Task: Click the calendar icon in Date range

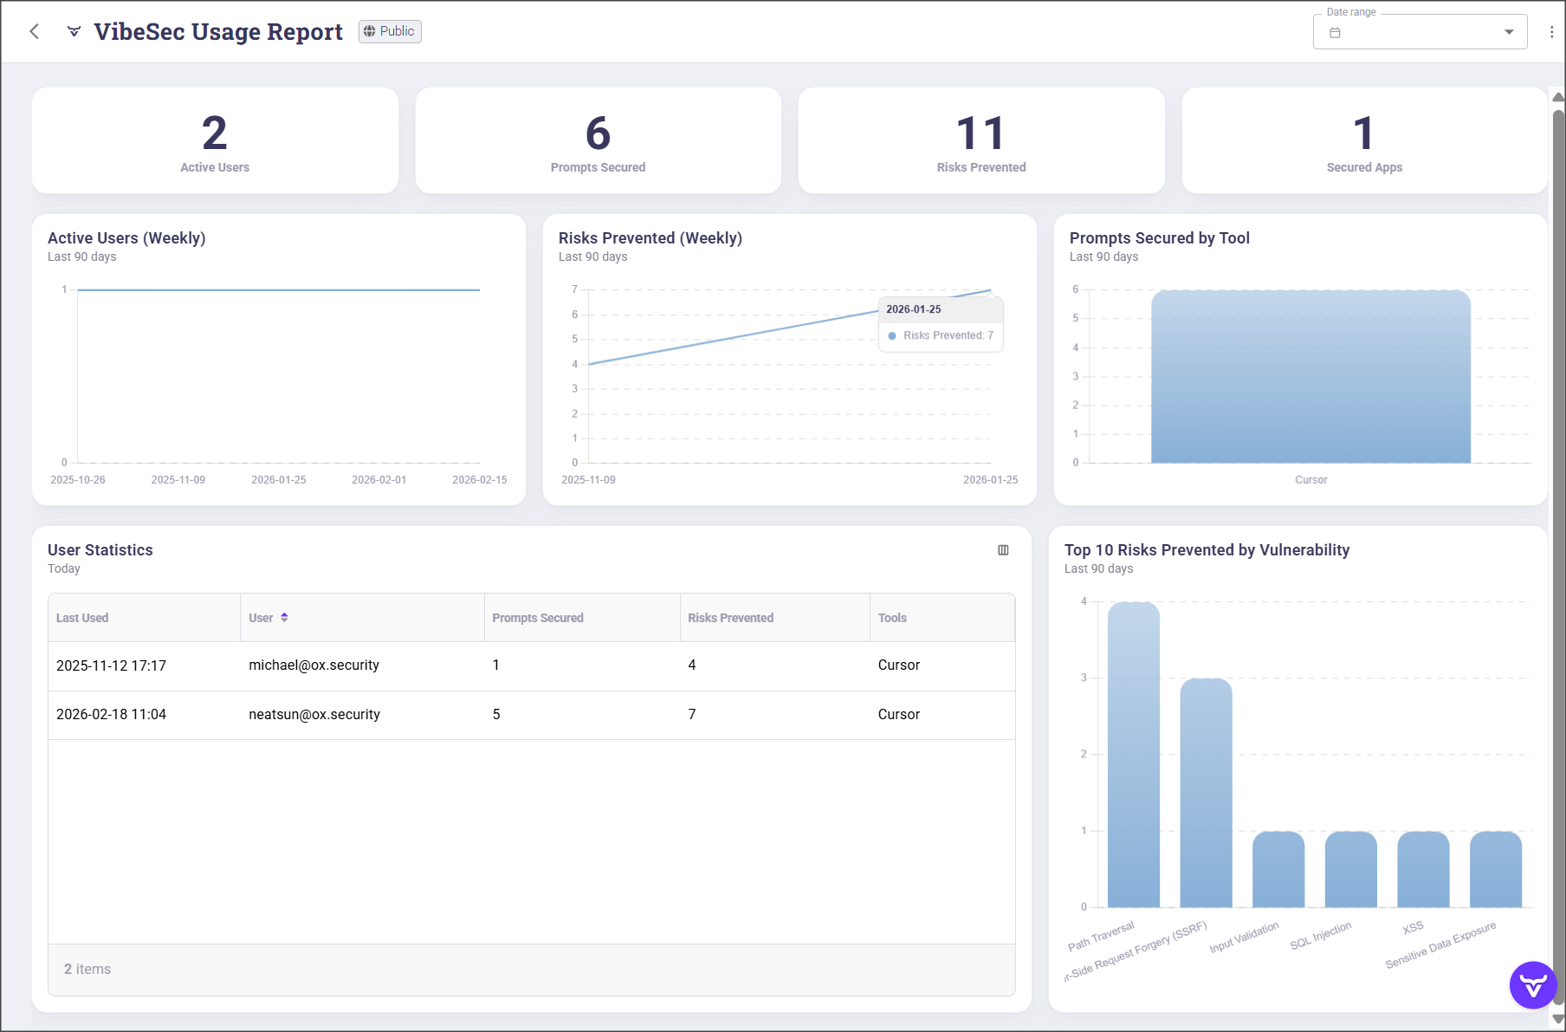Action: [1335, 33]
